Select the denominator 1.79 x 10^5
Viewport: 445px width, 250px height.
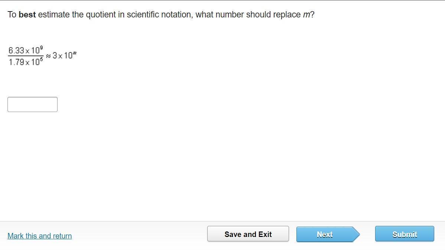(x=26, y=62)
